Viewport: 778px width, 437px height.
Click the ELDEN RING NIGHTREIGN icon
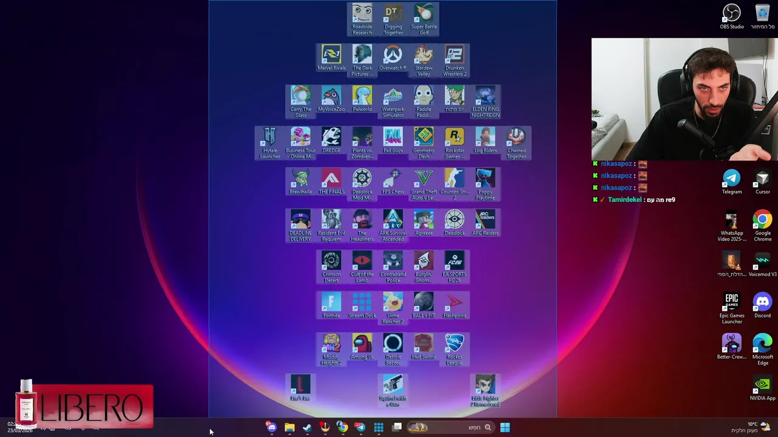(x=486, y=102)
